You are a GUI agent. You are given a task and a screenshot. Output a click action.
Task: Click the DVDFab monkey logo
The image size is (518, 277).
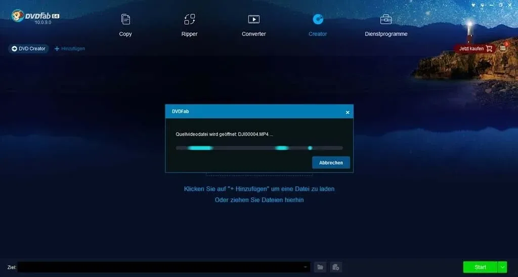[18, 16]
